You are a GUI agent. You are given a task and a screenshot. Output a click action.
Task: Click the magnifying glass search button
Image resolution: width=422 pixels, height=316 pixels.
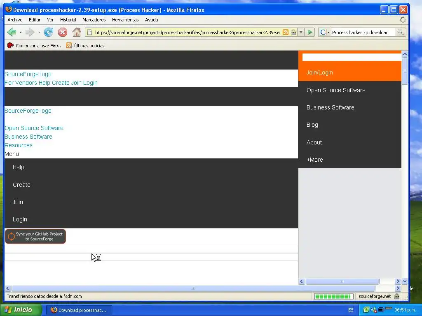(x=401, y=33)
